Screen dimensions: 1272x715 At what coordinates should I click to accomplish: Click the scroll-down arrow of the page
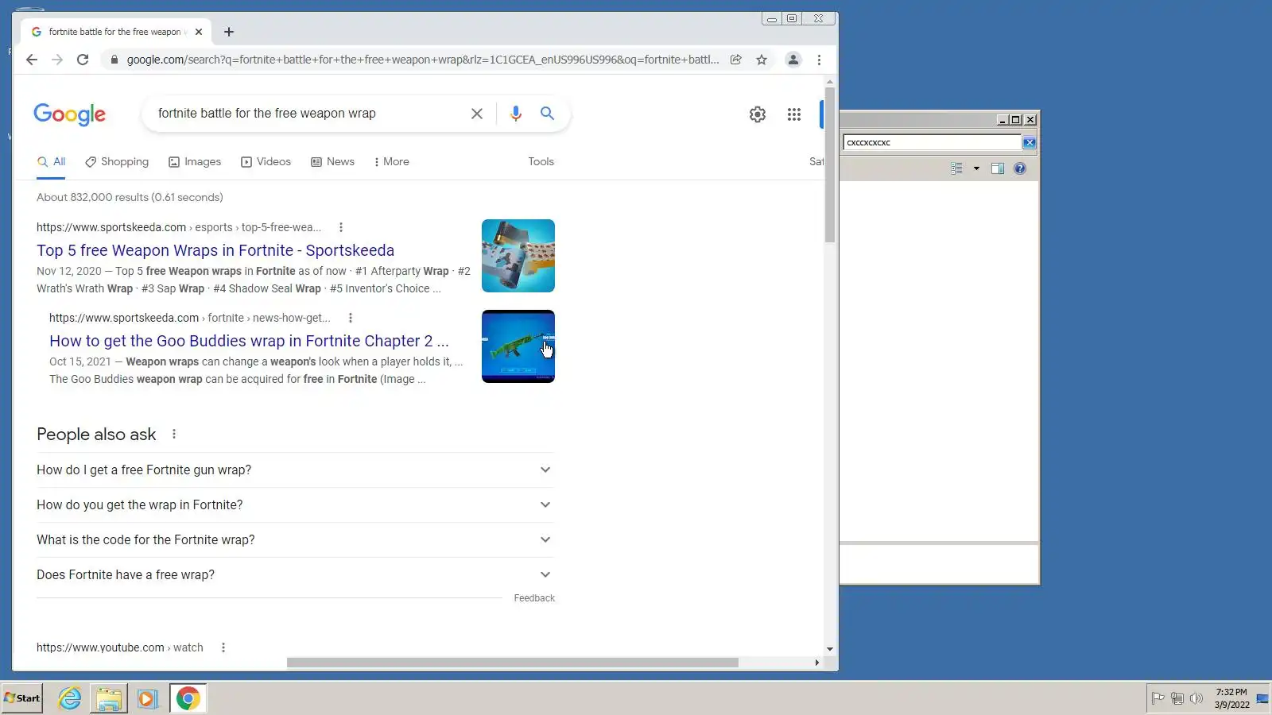pyautogui.click(x=830, y=649)
